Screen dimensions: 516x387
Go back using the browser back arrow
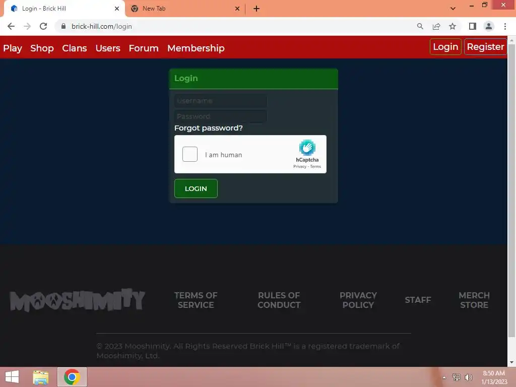(11, 26)
